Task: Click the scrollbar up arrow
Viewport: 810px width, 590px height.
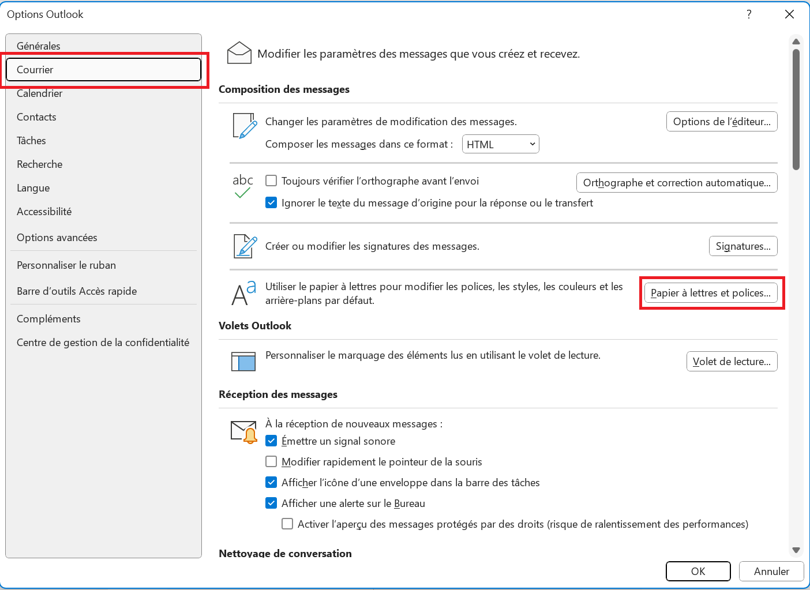Action: tap(796, 42)
